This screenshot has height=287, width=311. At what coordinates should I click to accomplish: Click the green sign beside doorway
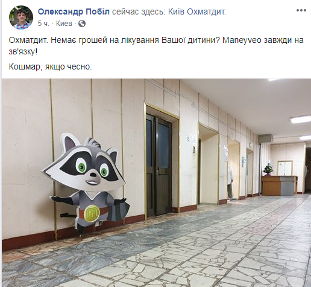[188, 138]
